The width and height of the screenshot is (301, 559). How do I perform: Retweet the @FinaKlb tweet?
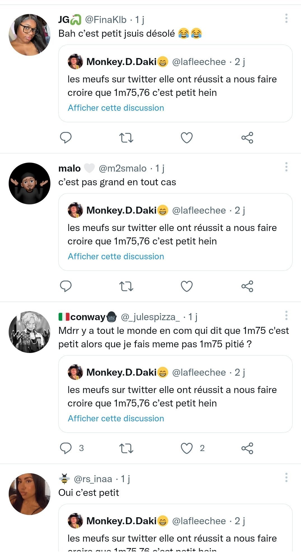coord(126,138)
